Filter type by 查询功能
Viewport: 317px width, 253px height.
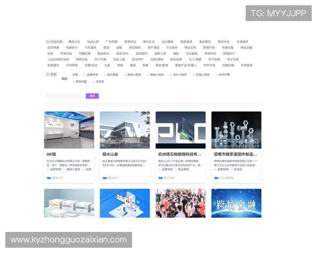80,82
